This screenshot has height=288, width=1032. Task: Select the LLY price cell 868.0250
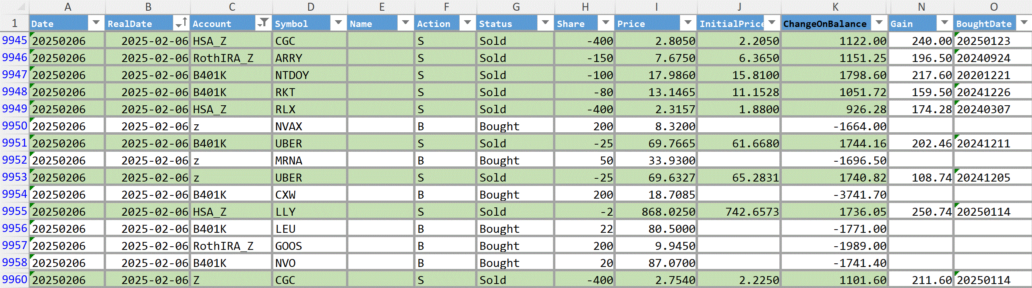[x=656, y=211]
